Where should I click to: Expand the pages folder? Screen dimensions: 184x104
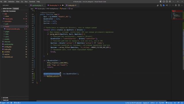[14, 31]
